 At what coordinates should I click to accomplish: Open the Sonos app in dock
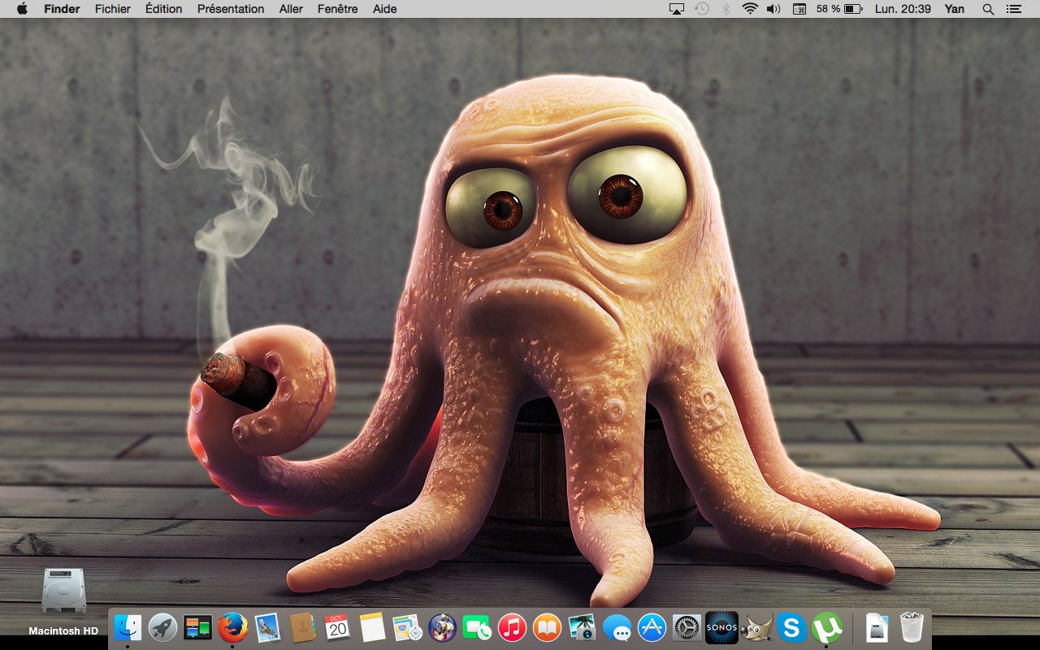(721, 627)
